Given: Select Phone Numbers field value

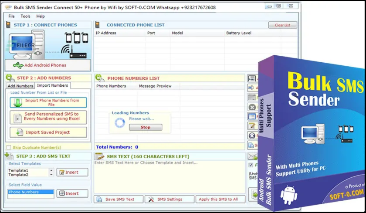Looking at the screenshot, I should pos(30,192).
